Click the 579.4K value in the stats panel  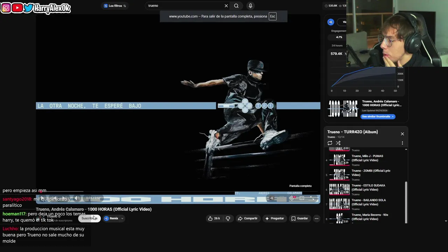336,54
